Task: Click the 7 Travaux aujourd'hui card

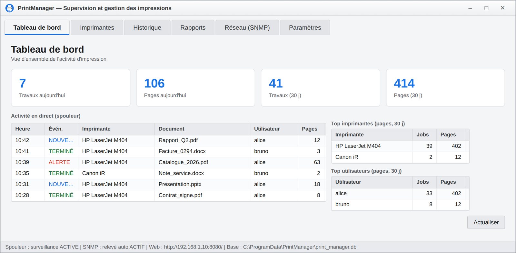Action: (71, 88)
